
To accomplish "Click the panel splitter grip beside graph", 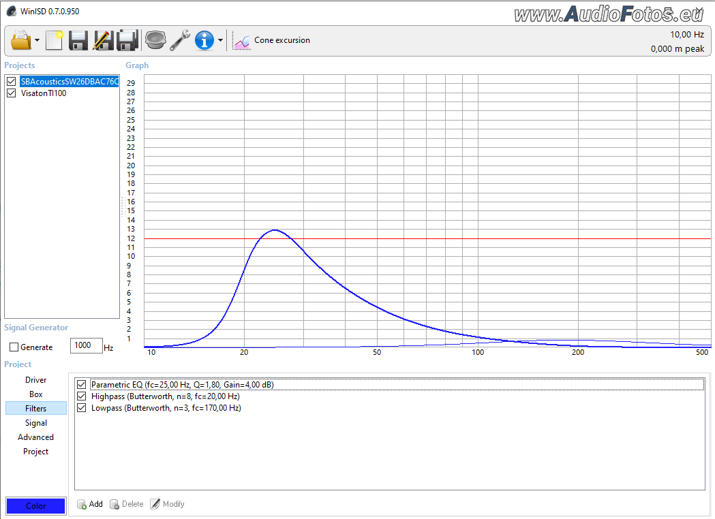I will [x=123, y=206].
